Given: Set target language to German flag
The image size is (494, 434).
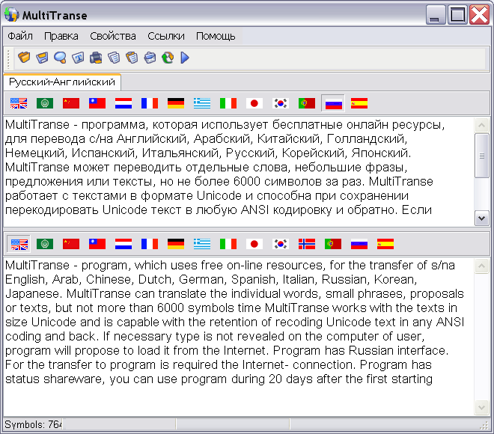Looking at the screenshot, I should [x=176, y=244].
